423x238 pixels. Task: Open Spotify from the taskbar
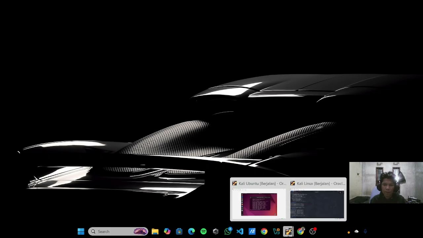tap(204, 231)
